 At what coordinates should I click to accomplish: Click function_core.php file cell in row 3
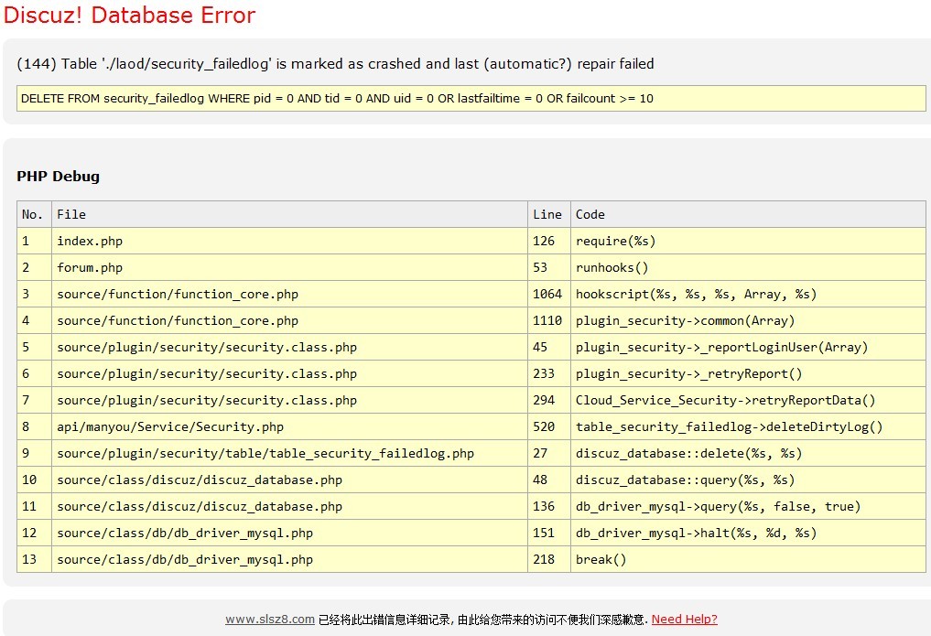tap(290, 294)
